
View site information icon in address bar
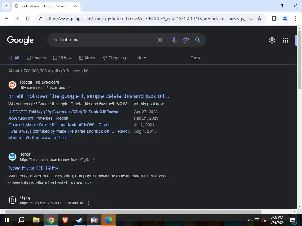(x=40, y=19)
